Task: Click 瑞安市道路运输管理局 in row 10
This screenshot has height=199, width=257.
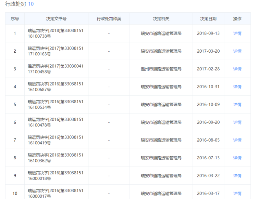Action: click(x=161, y=194)
